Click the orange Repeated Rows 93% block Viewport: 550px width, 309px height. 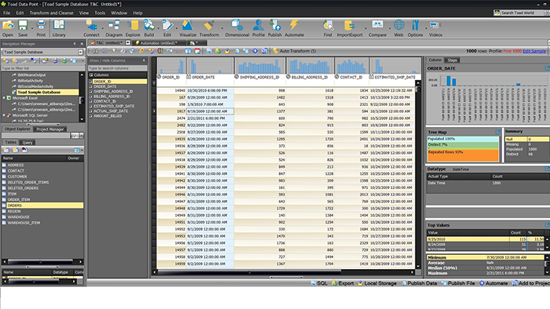point(463,155)
